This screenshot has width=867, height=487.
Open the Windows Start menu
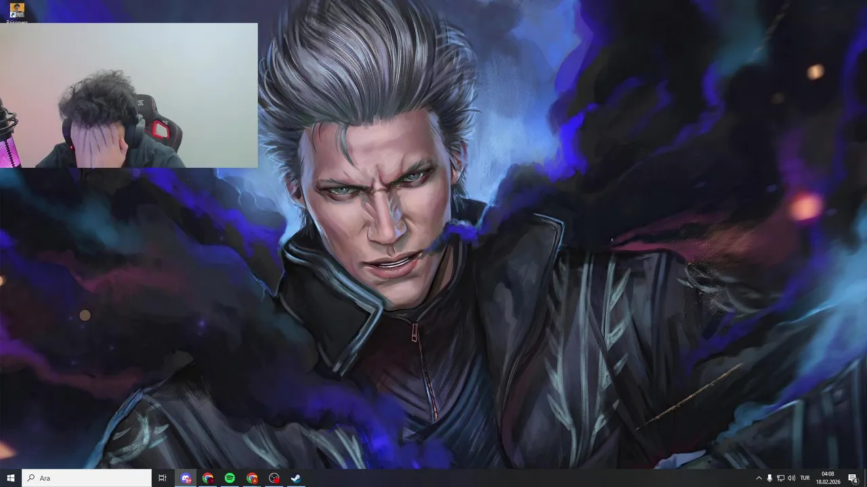pyautogui.click(x=11, y=478)
